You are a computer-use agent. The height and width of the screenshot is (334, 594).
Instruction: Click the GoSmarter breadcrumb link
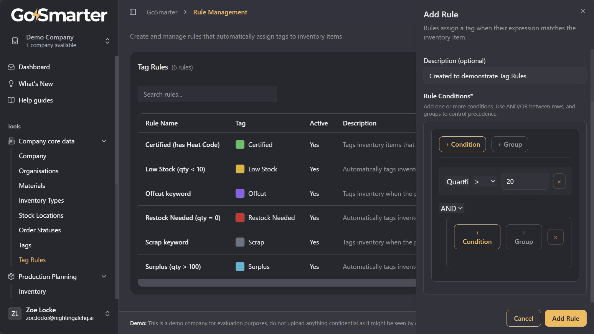click(162, 12)
